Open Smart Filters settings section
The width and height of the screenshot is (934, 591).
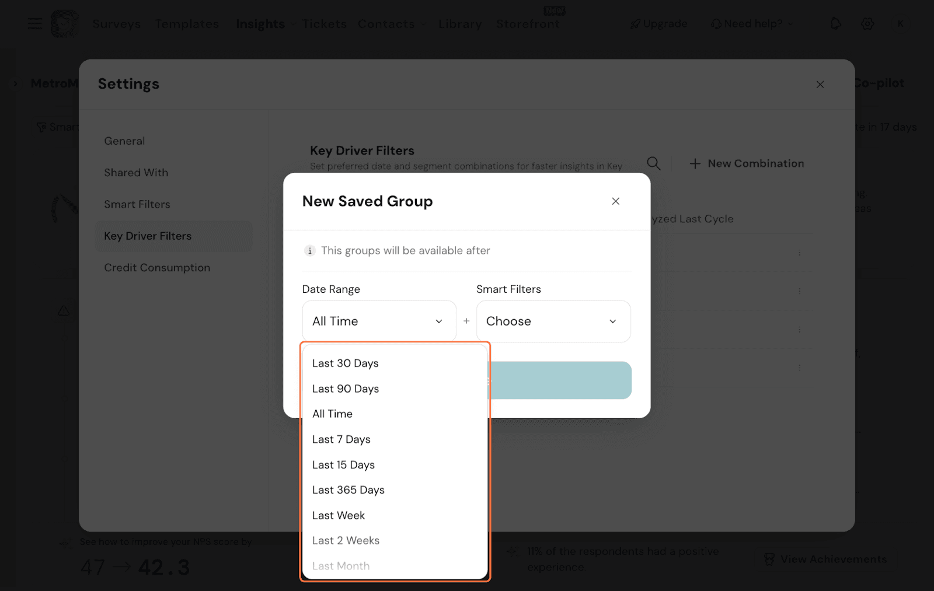point(137,204)
